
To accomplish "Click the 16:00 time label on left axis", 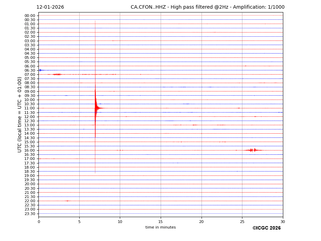I will tap(30, 150).
